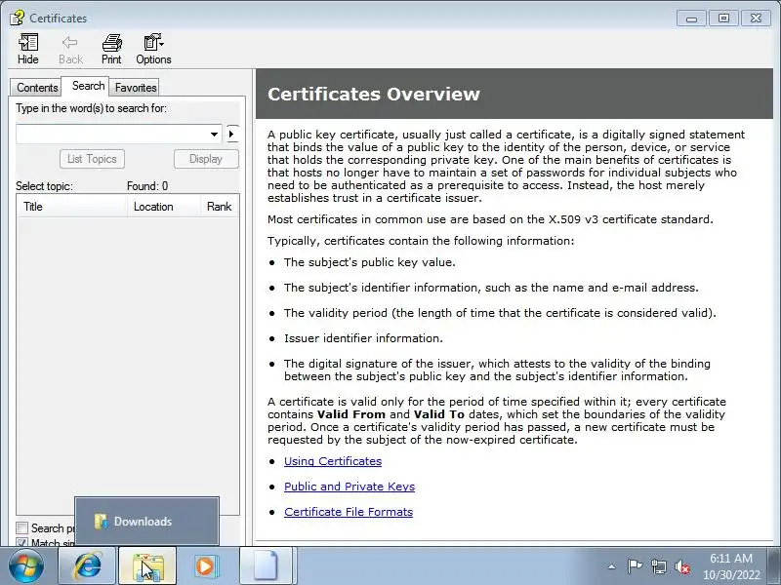This screenshot has width=781, height=585.
Task: Open the Using Certificates link
Action: [x=333, y=461]
